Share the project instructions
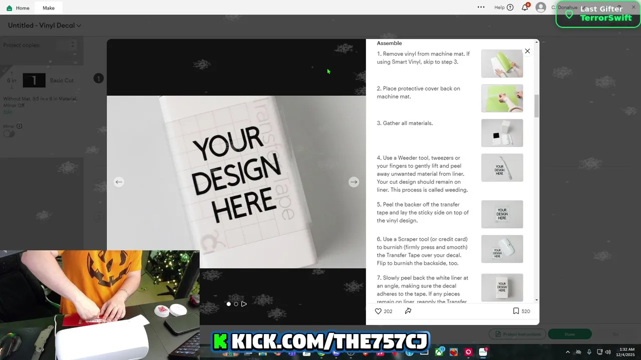Image resolution: width=641 pixels, height=360 pixels. (x=408, y=311)
